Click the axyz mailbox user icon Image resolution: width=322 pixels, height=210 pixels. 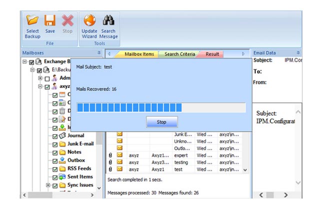(x=54, y=86)
